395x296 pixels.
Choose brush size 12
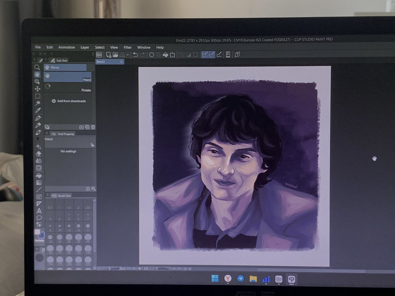(69, 226)
